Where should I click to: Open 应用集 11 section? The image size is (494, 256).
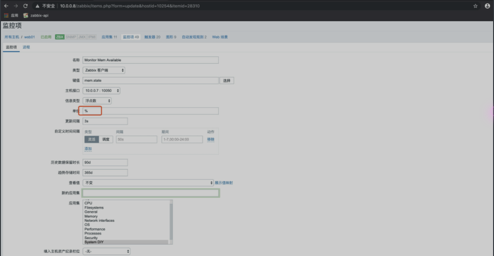pyautogui.click(x=109, y=37)
